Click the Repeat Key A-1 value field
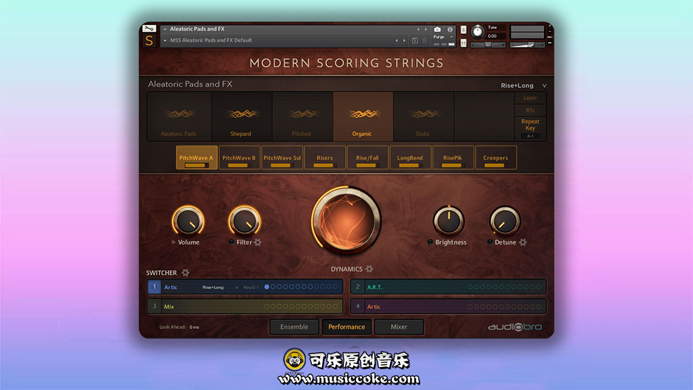Image resolution: width=693 pixels, height=390 pixels. 530,136
